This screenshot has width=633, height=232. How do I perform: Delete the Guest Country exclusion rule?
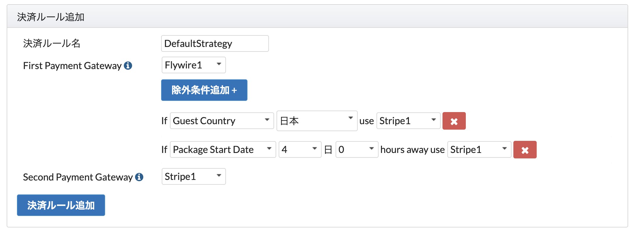[454, 121]
